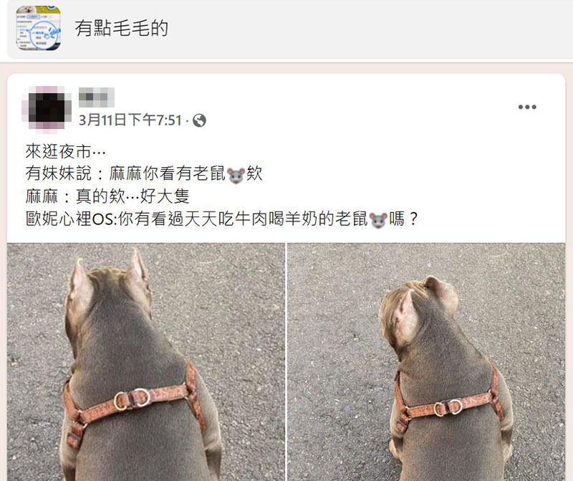573x481 pixels.
Task: Click the post timestamp 3月11日下午7:51
Action: 130,120
